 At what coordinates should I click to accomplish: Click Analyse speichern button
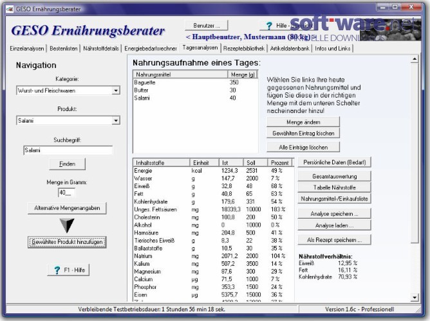pyautogui.click(x=335, y=214)
